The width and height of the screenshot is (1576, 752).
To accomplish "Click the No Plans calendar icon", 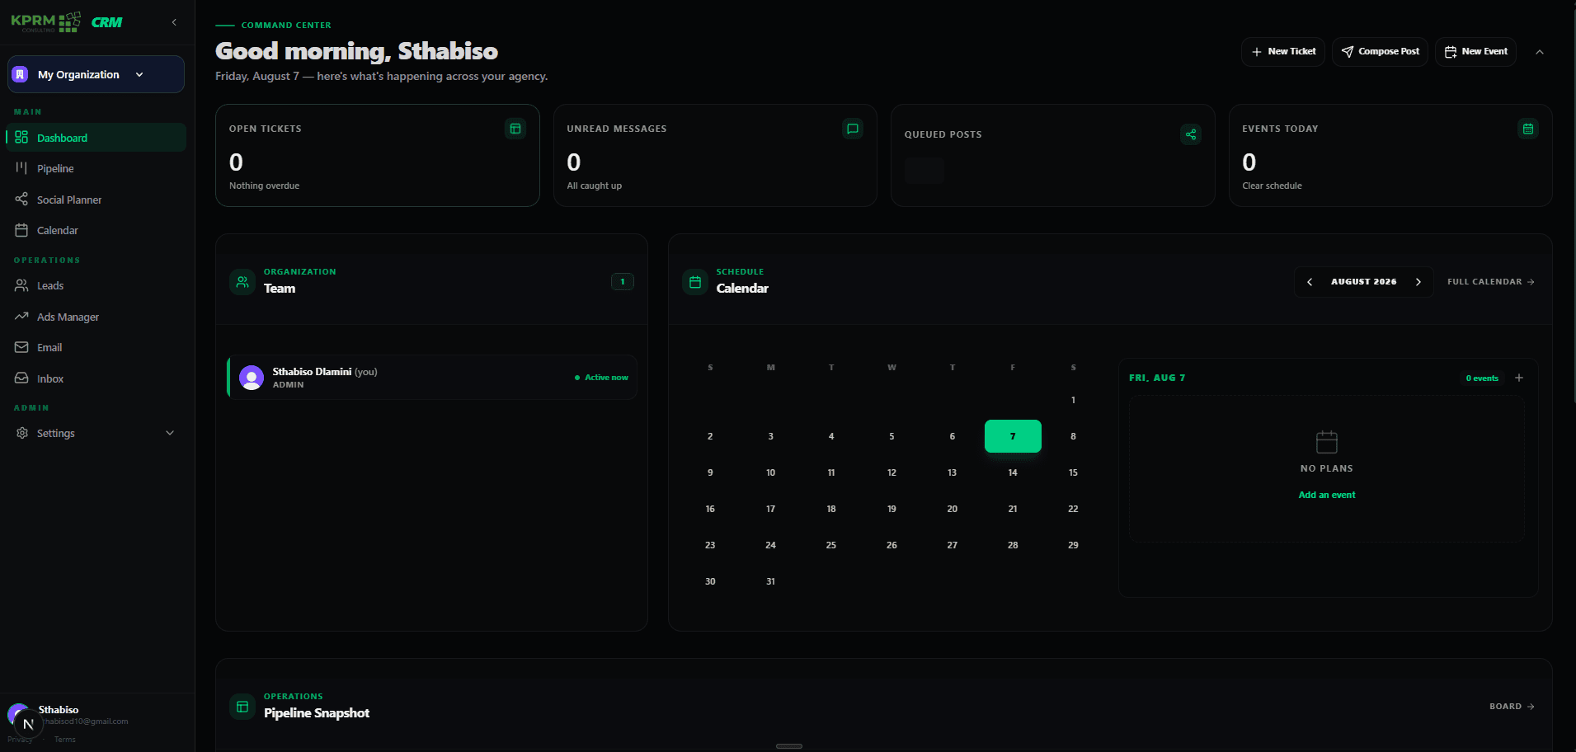I will click(x=1327, y=442).
